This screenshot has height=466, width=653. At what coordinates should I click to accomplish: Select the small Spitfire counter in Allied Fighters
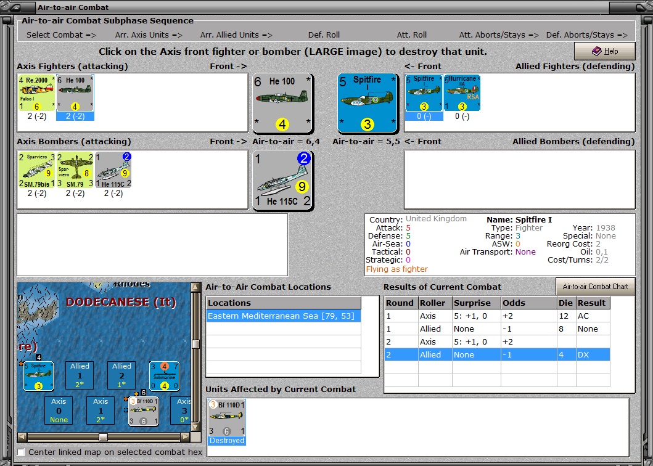click(x=424, y=93)
